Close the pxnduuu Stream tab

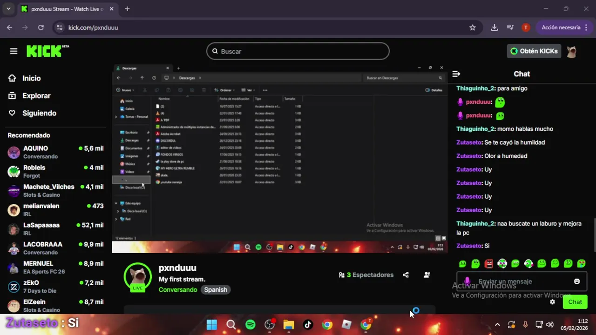tap(111, 9)
